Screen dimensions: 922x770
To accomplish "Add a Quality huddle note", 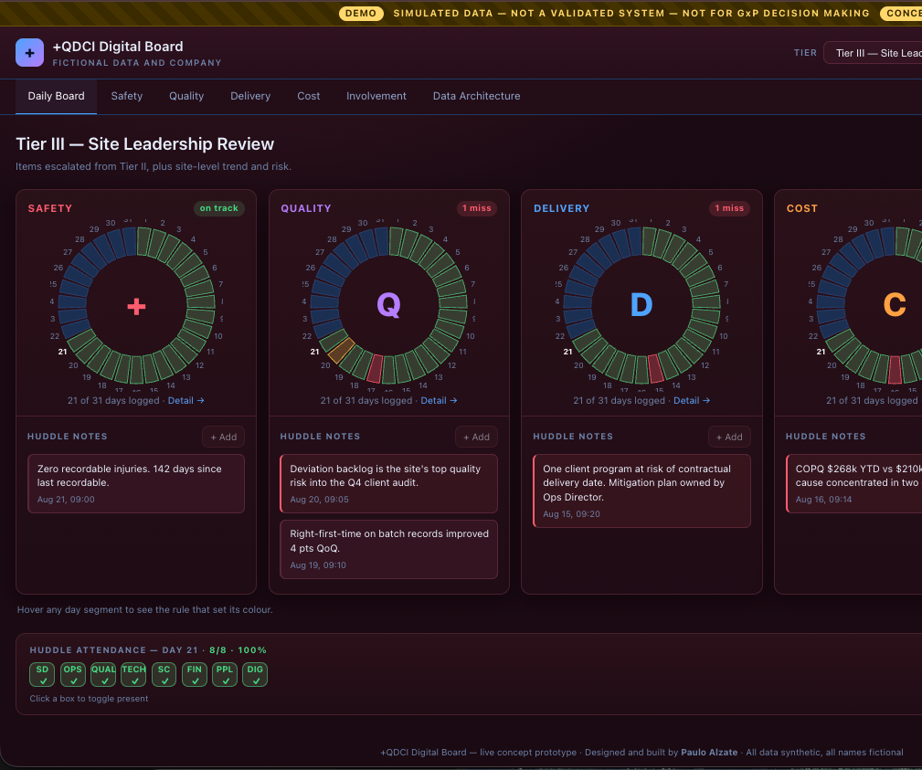I will [x=476, y=437].
